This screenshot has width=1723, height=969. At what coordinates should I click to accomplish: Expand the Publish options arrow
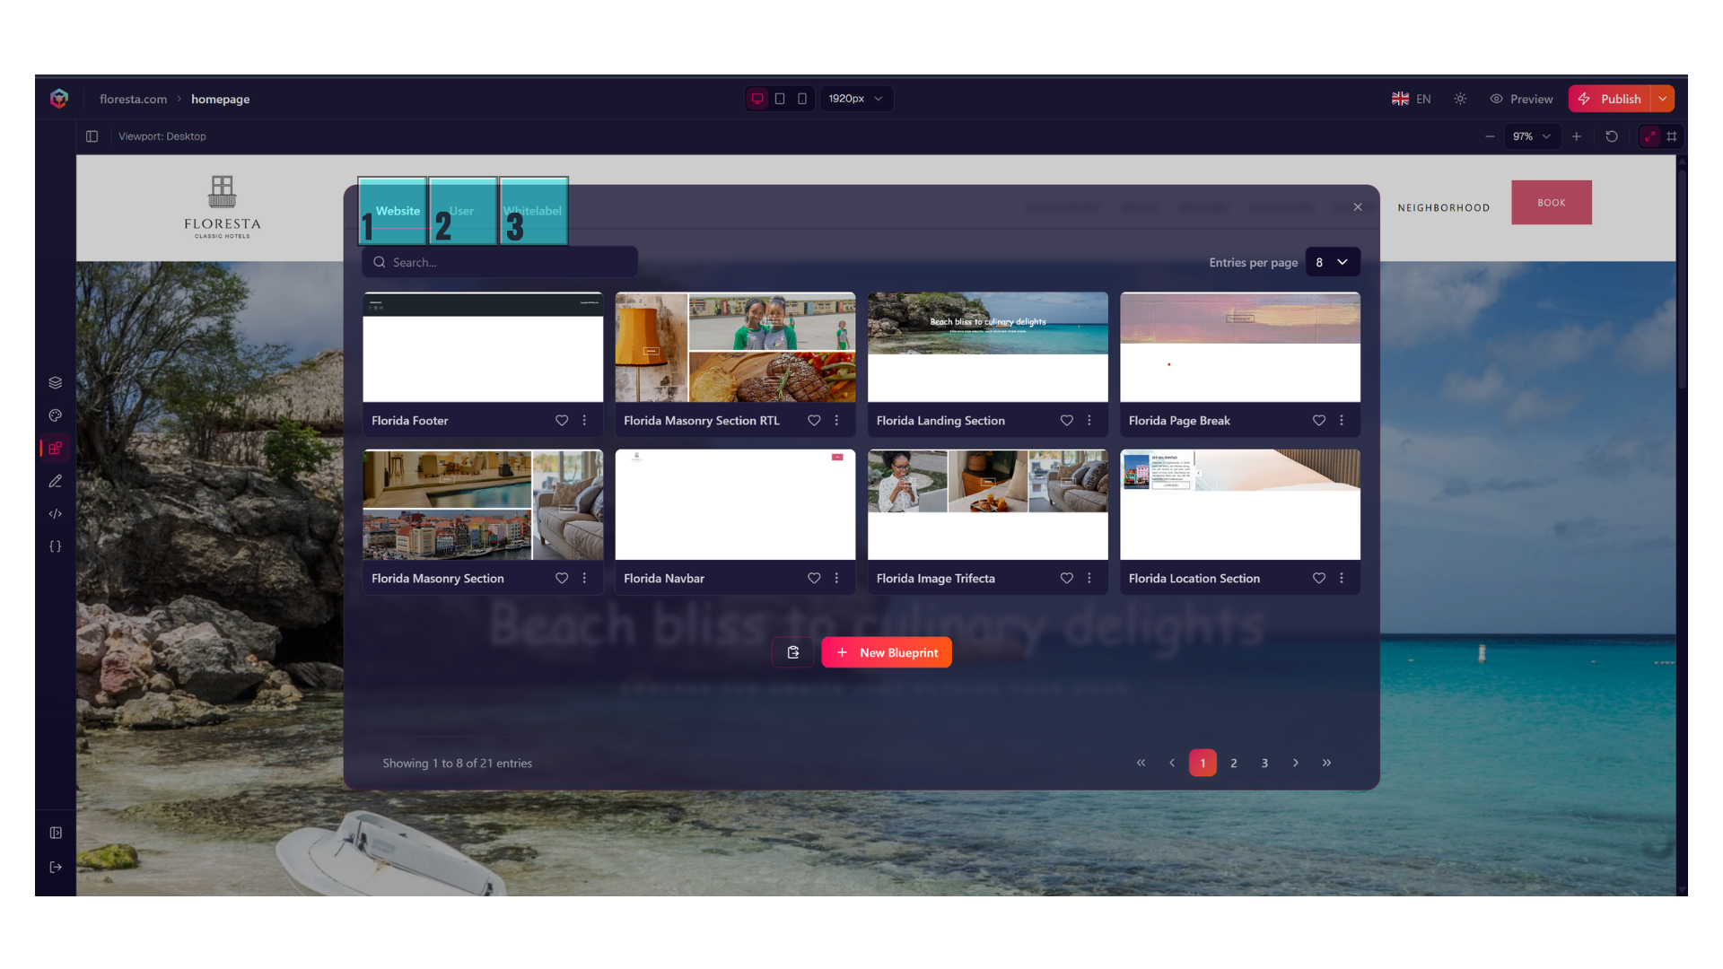(x=1663, y=99)
